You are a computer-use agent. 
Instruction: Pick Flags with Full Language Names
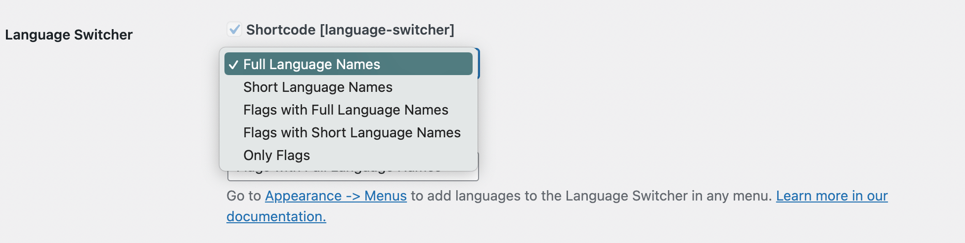pos(349,110)
